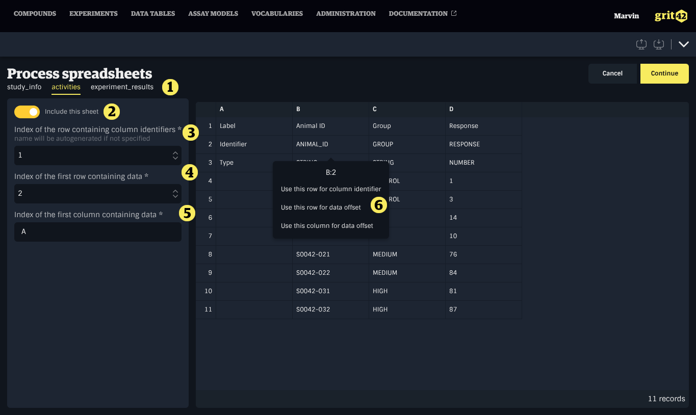Click column header A

(254, 109)
